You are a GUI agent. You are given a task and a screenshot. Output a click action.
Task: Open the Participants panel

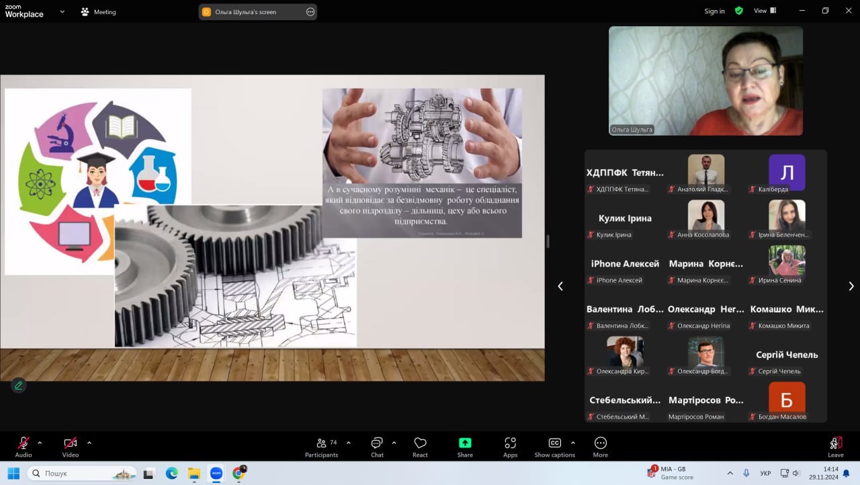point(322,447)
